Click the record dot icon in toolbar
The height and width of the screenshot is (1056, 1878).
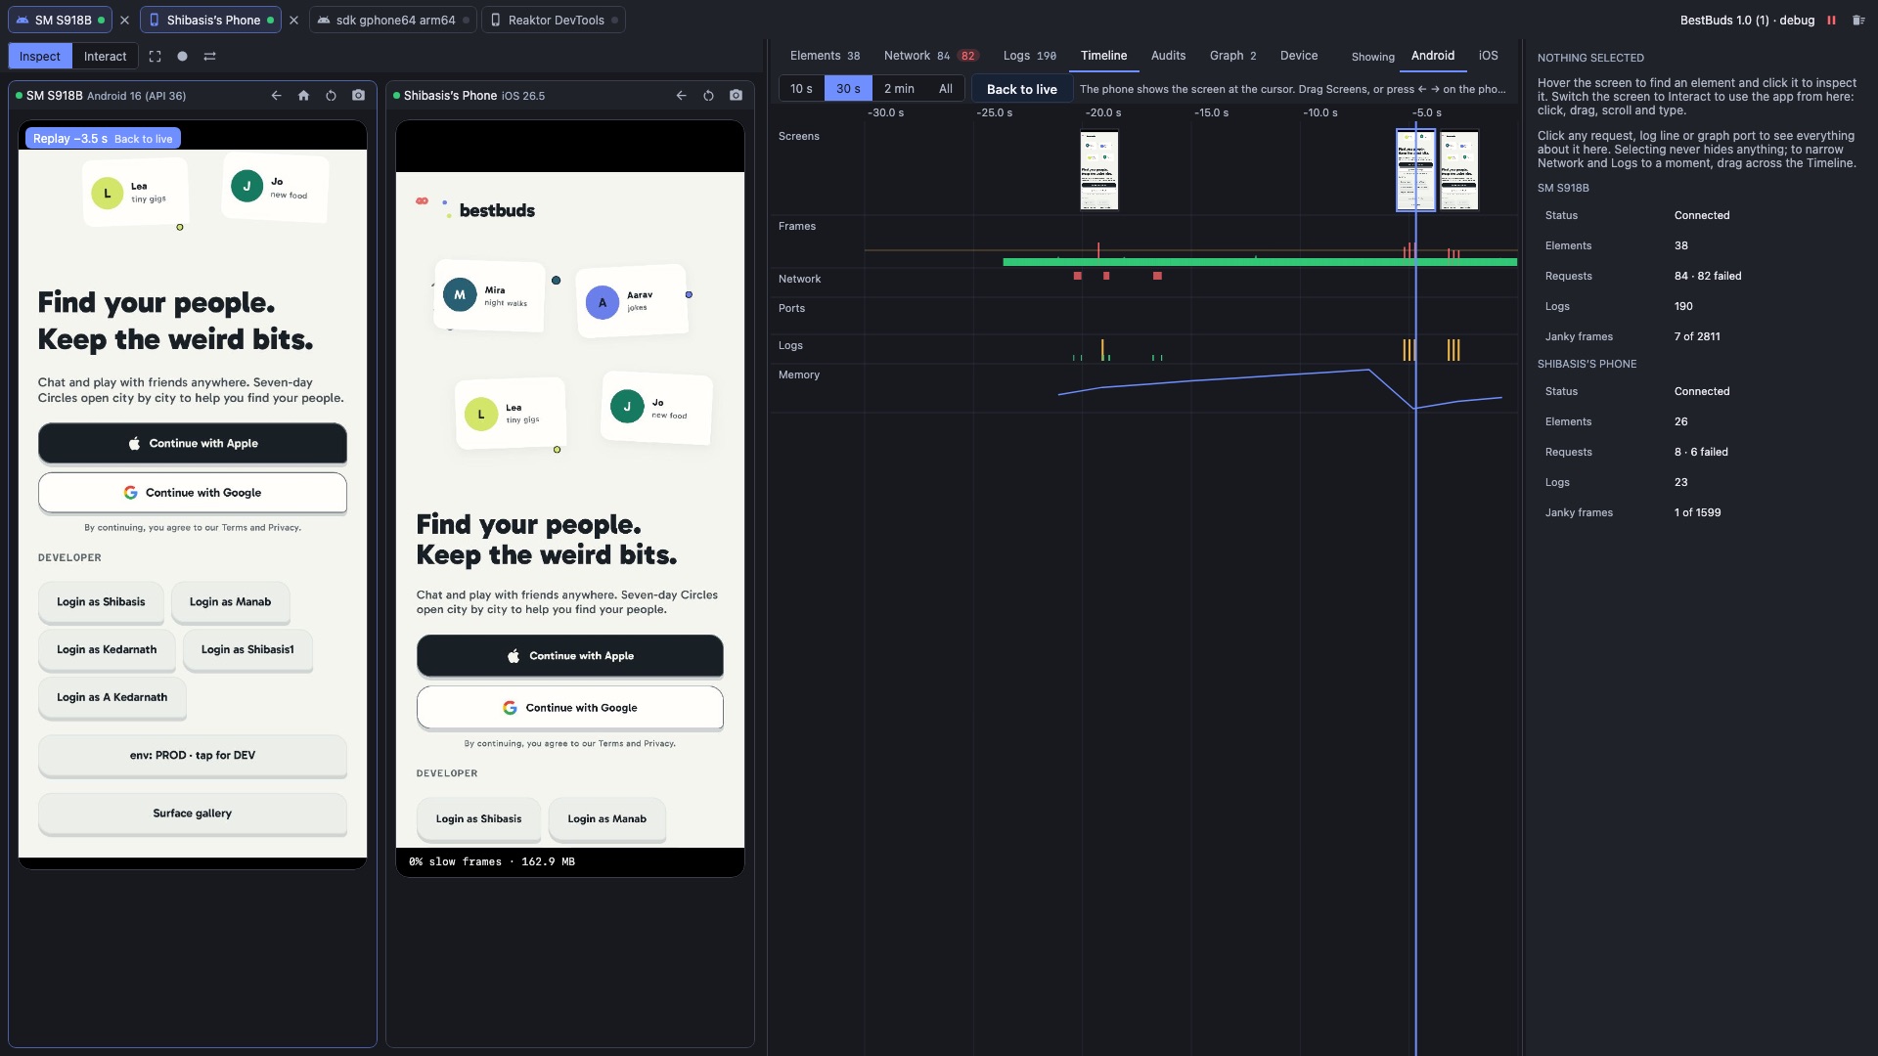point(182,57)
